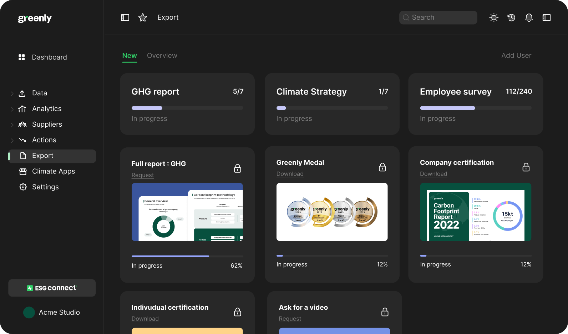Expand the Actions section chevron
This screenshot has height=334, width=568.
coord(12,141)
